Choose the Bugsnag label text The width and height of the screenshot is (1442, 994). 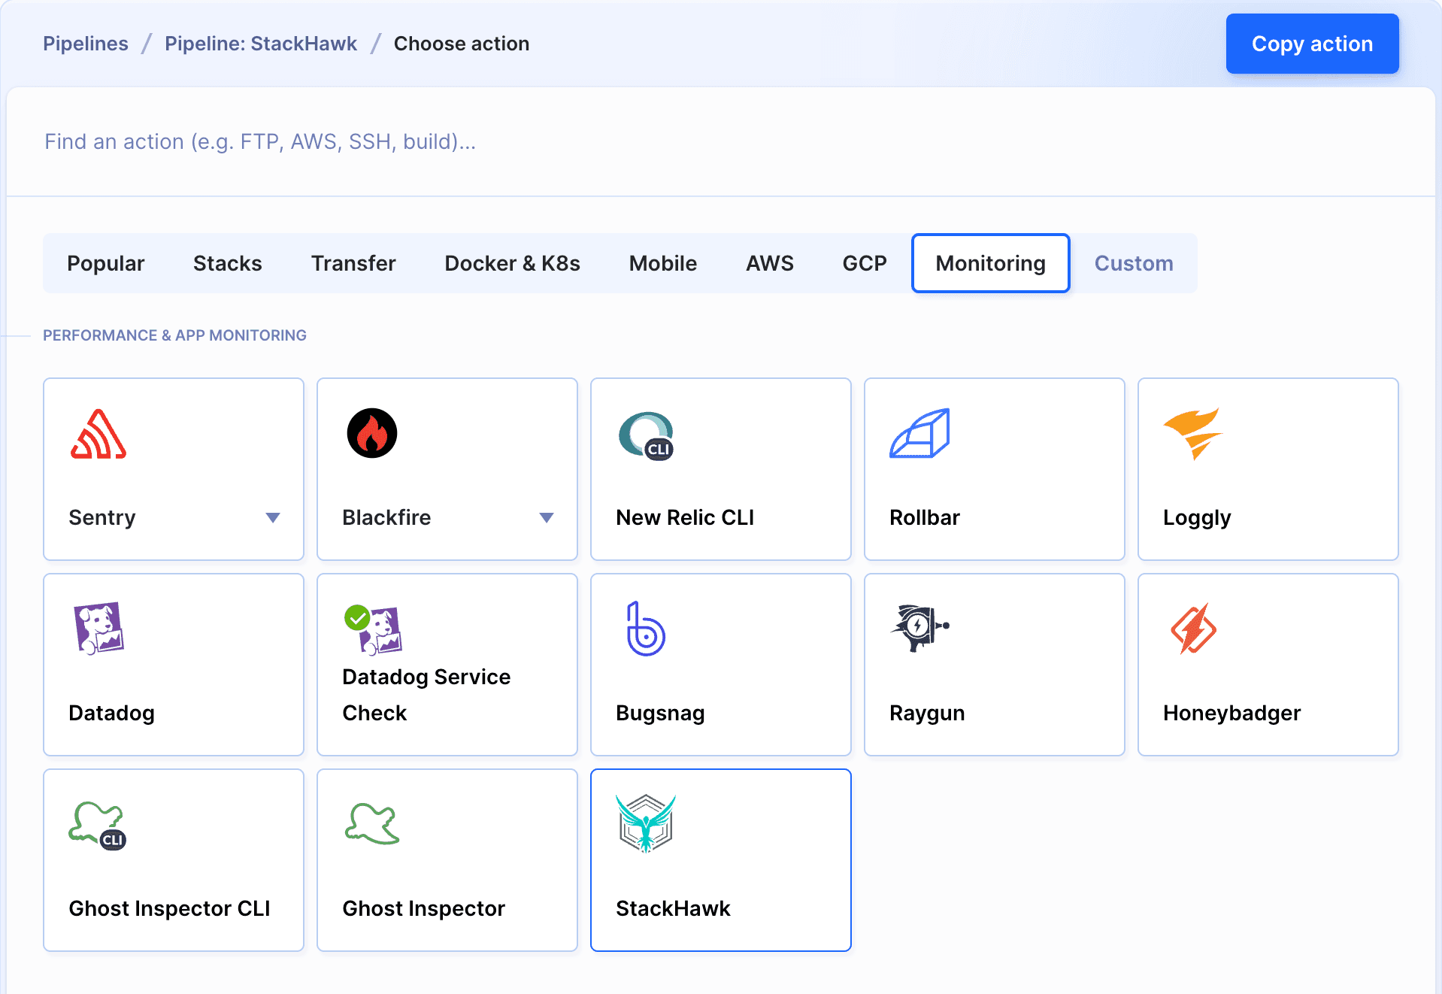point(660,713)
